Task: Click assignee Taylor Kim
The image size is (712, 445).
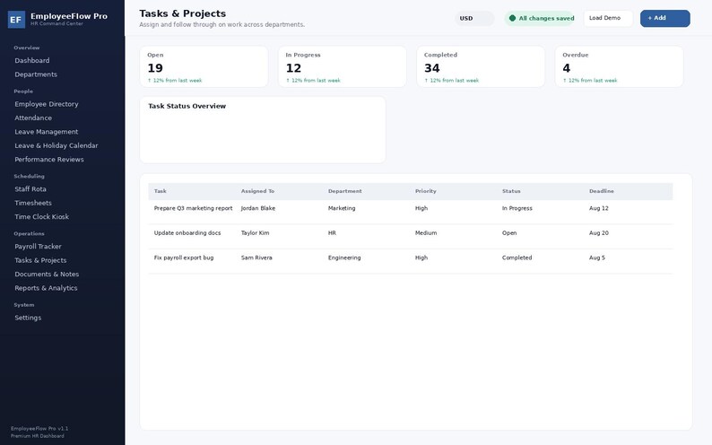Action: 256,233
